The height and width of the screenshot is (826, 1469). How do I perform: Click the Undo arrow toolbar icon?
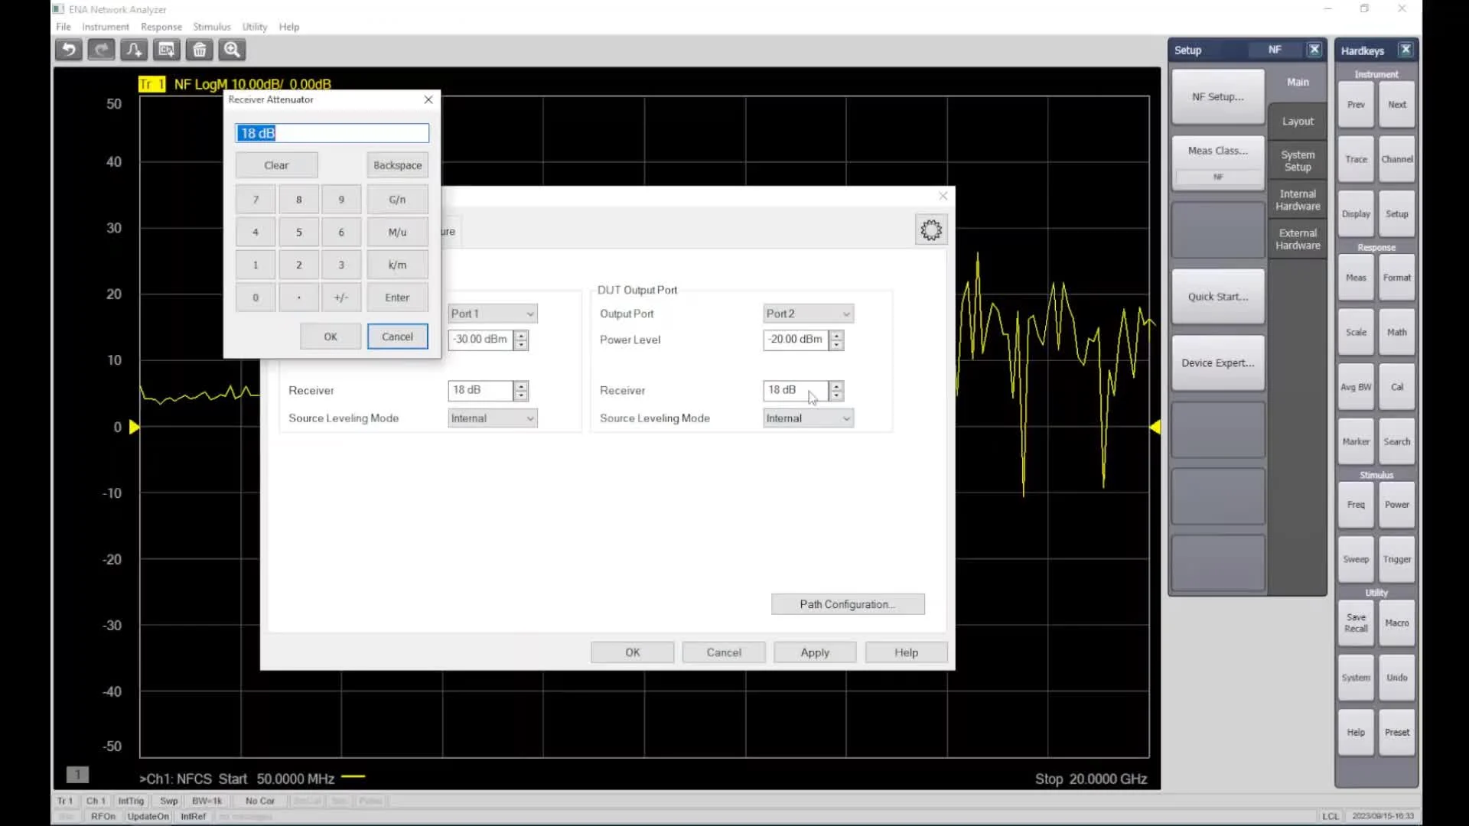pos(69,50)
